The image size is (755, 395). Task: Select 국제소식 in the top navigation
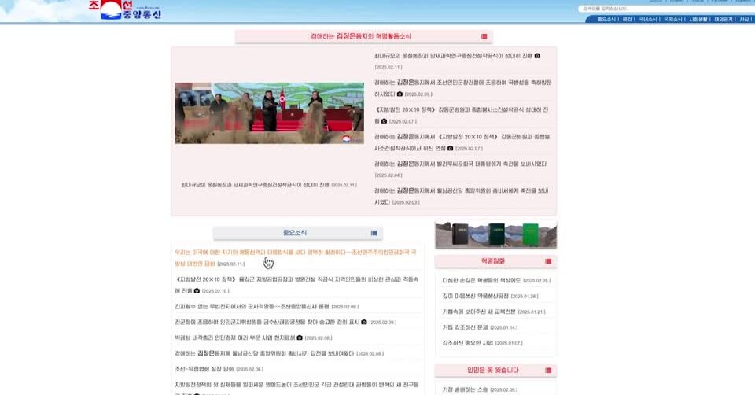(x=672, y=19)
